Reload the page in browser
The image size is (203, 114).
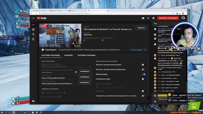36,13
